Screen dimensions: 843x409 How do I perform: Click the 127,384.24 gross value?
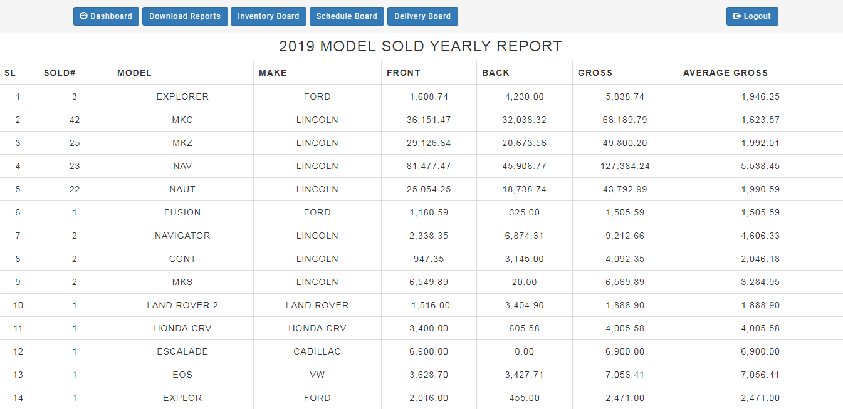coord(625,166)
